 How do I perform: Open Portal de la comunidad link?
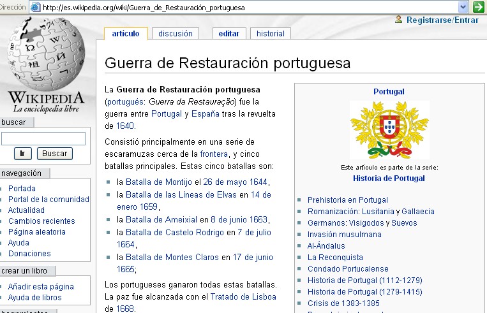tap(49, 199)
